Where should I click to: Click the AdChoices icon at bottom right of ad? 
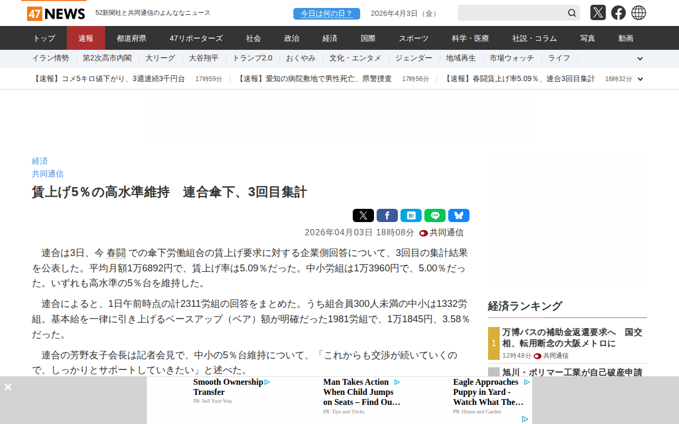[x=525, y=419]
